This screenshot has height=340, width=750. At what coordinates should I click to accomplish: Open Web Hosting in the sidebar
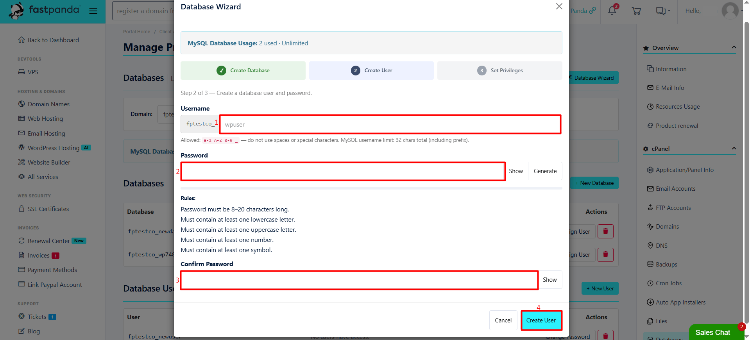40,118
